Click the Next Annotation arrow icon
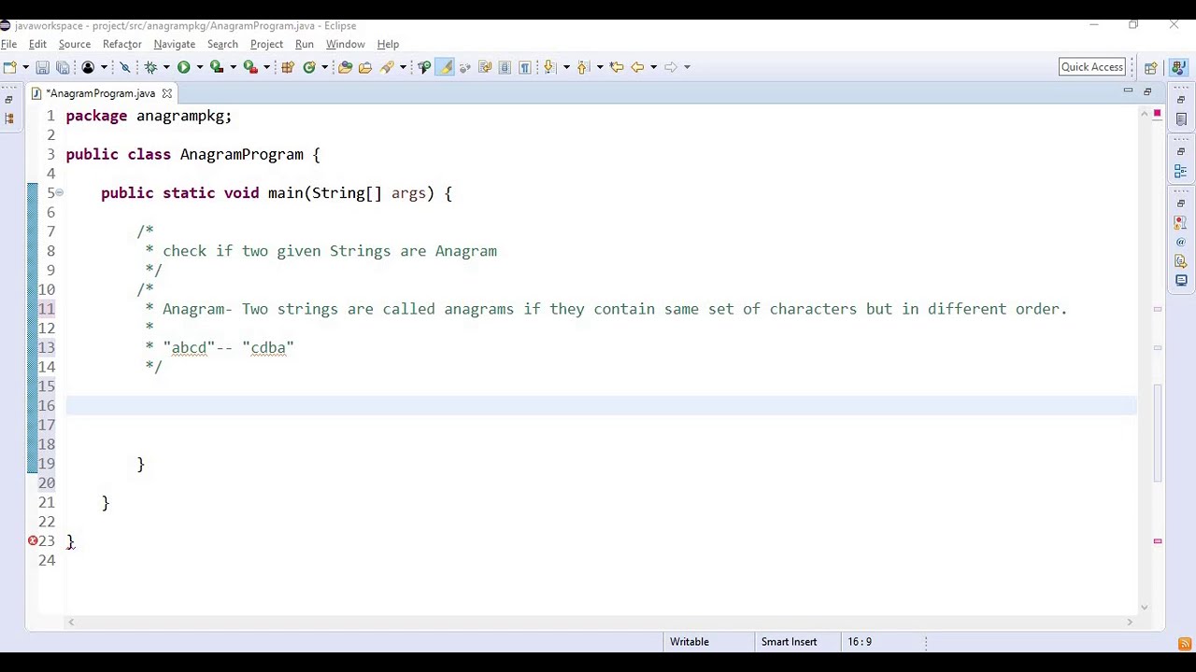Viewport: 1196px width, 672px height. click(548, 67)
